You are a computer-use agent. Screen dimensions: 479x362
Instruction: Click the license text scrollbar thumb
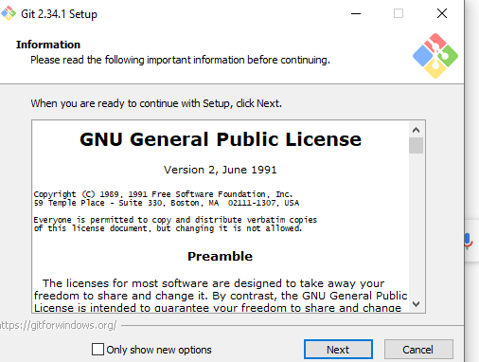[x=416, y=145]
